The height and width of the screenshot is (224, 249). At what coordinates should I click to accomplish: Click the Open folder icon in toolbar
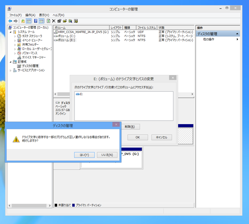[x=65, y=21]
